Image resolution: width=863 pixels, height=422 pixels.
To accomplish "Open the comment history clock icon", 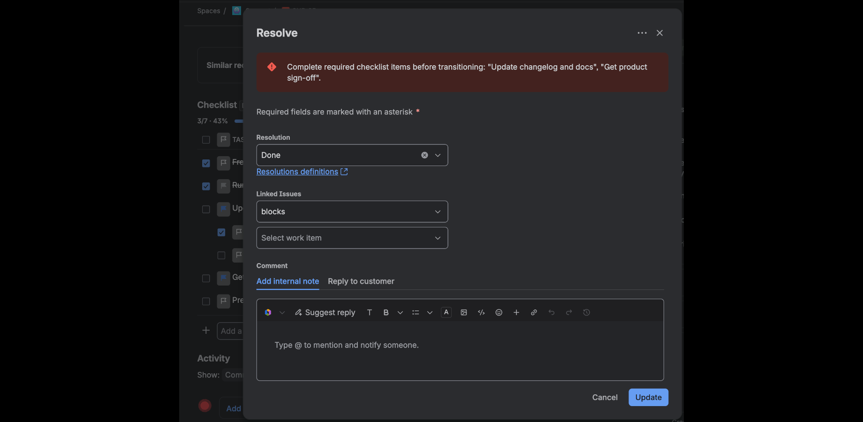I will click(586, 312).
